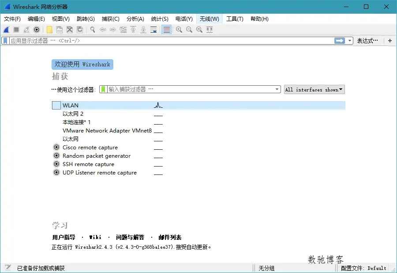The height and width of the screenshot is (273, 397).
Task: Go forward to next packet arrow
Action: (112, 30)
